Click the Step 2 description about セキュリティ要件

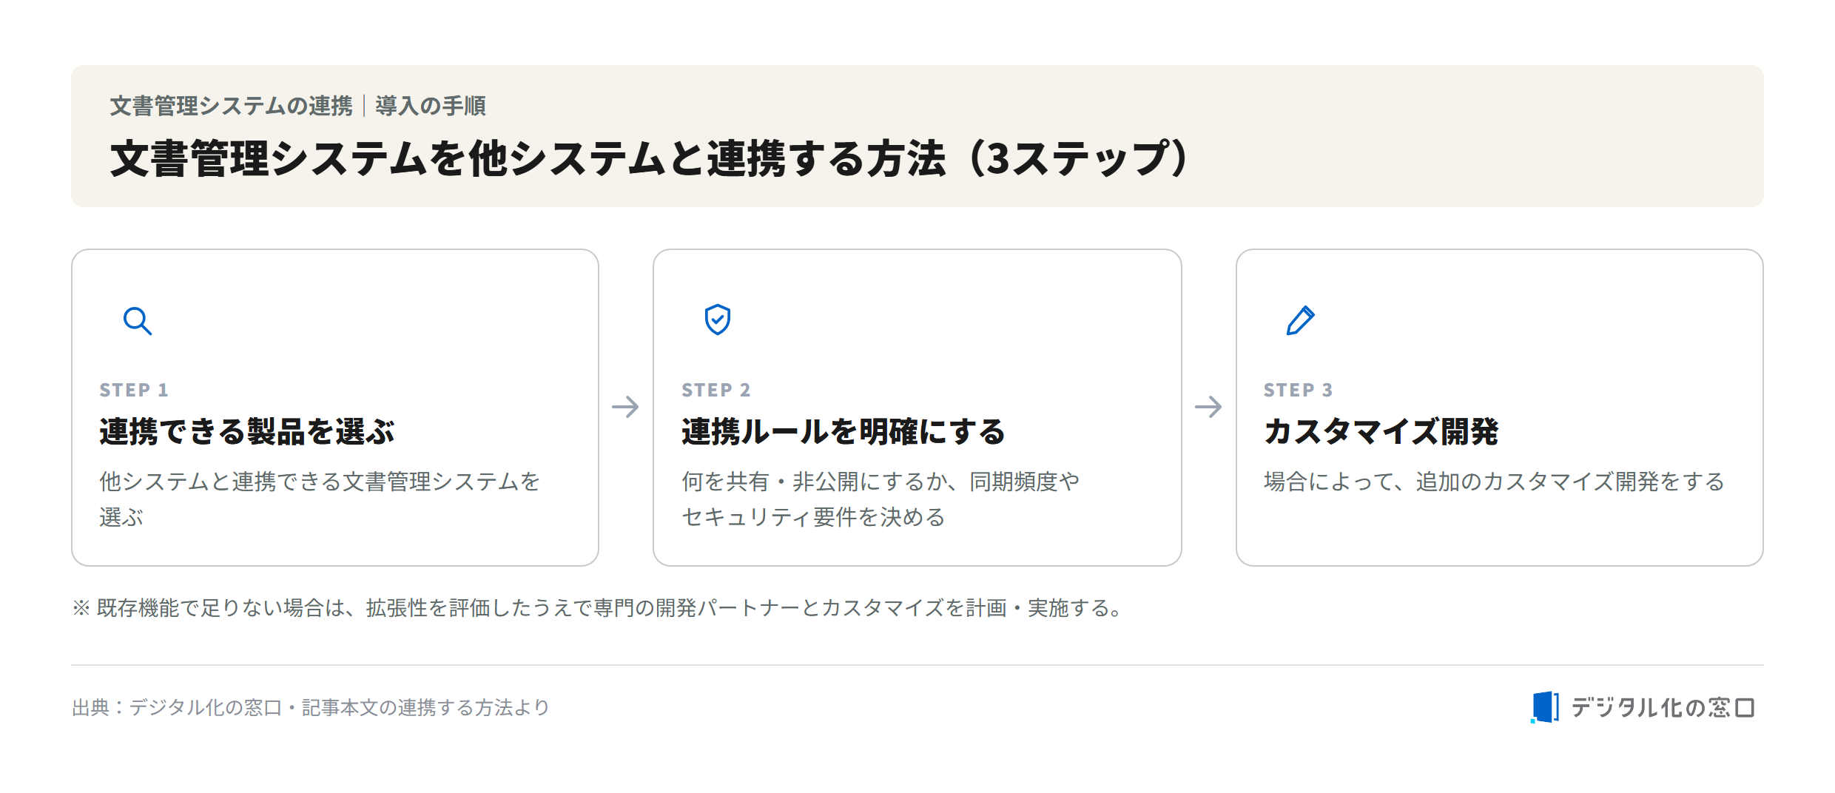(881, 499)
